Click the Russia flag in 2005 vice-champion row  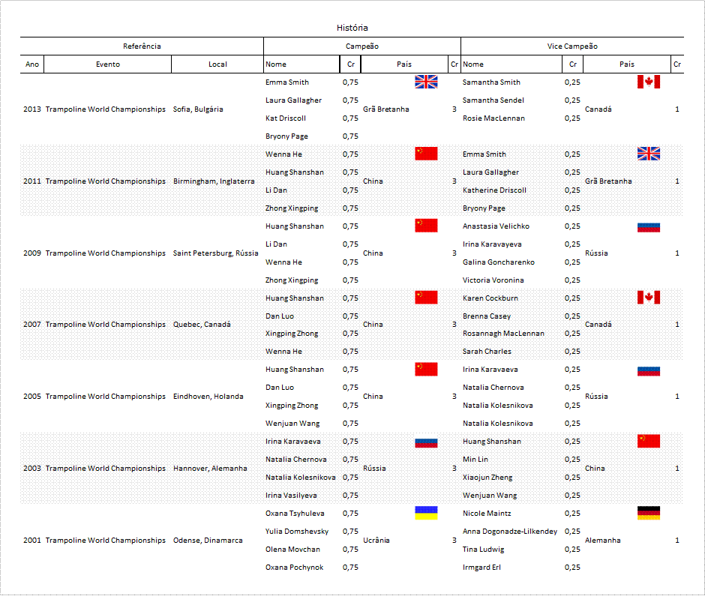(648, 371)
